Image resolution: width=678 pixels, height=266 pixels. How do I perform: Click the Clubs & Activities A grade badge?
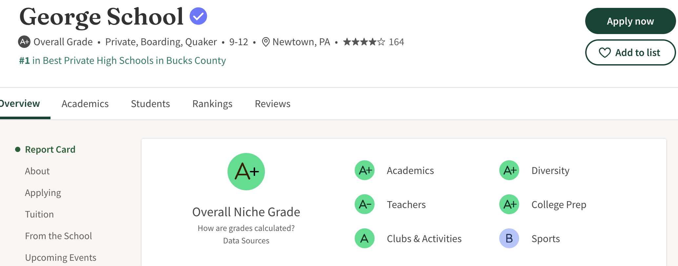pyautogui.click(x=365, y=238)
